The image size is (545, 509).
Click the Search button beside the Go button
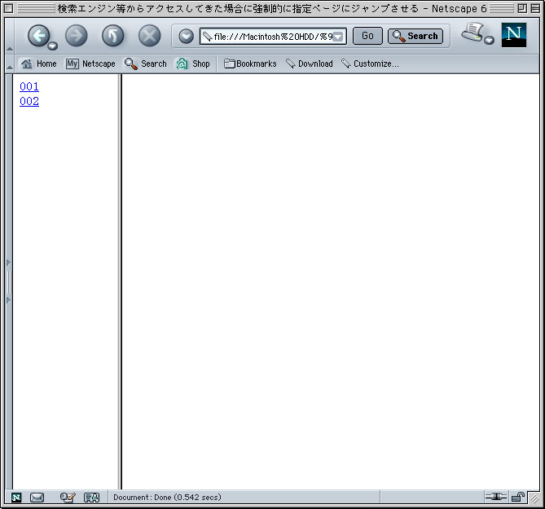[x=415, y=36]
